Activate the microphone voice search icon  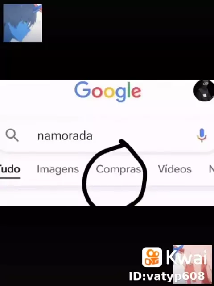202,135
